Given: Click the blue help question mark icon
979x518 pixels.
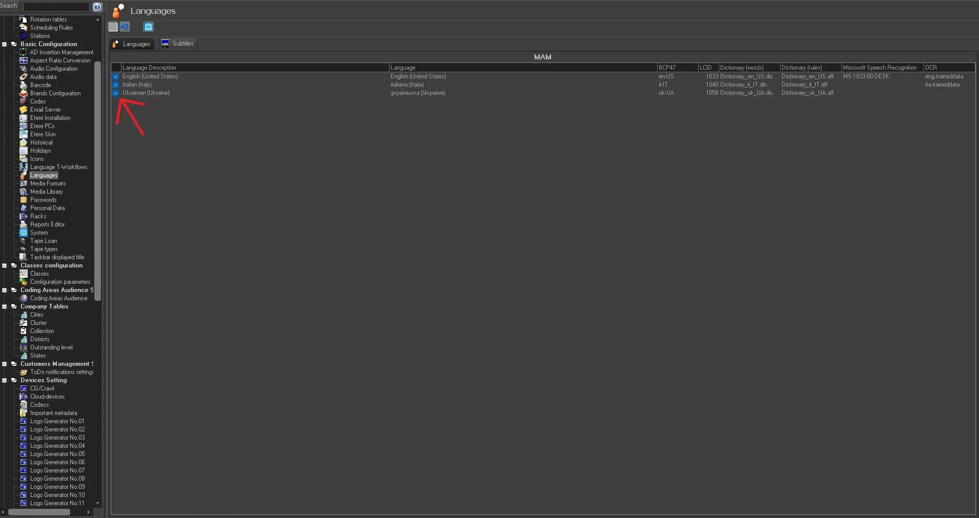Looking at the screenshot, I should pos(97,7).
